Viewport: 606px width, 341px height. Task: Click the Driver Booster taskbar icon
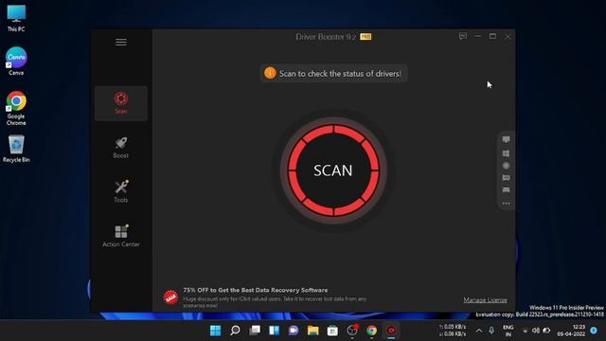click(x=391, y=331)
